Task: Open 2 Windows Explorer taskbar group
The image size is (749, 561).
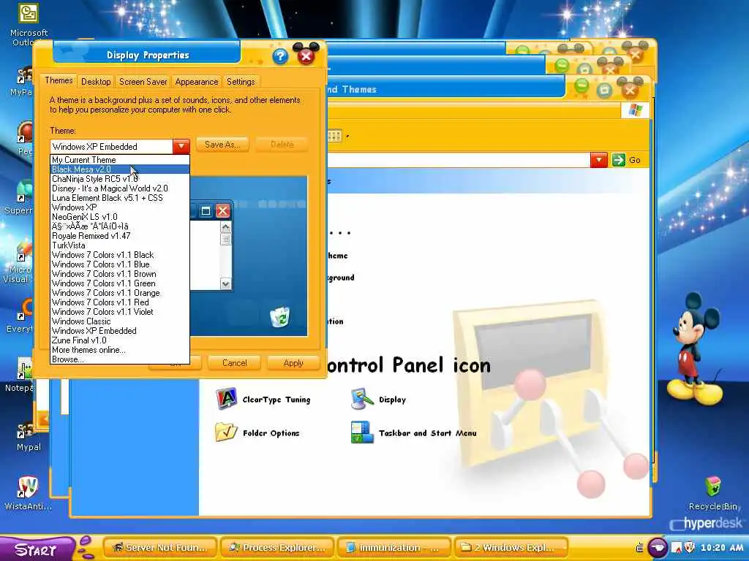Action: click(x=512, y=547)
